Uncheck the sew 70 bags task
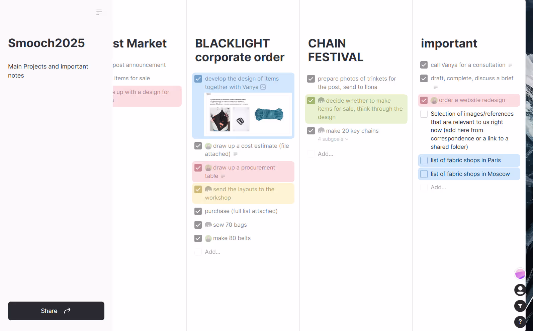The height and width of the screenshot is (331, 533). 198,225
